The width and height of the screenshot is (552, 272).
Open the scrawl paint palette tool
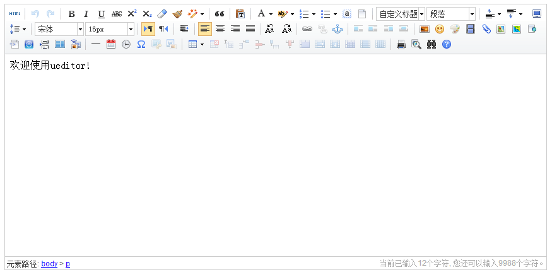click(x=455, y=29)
